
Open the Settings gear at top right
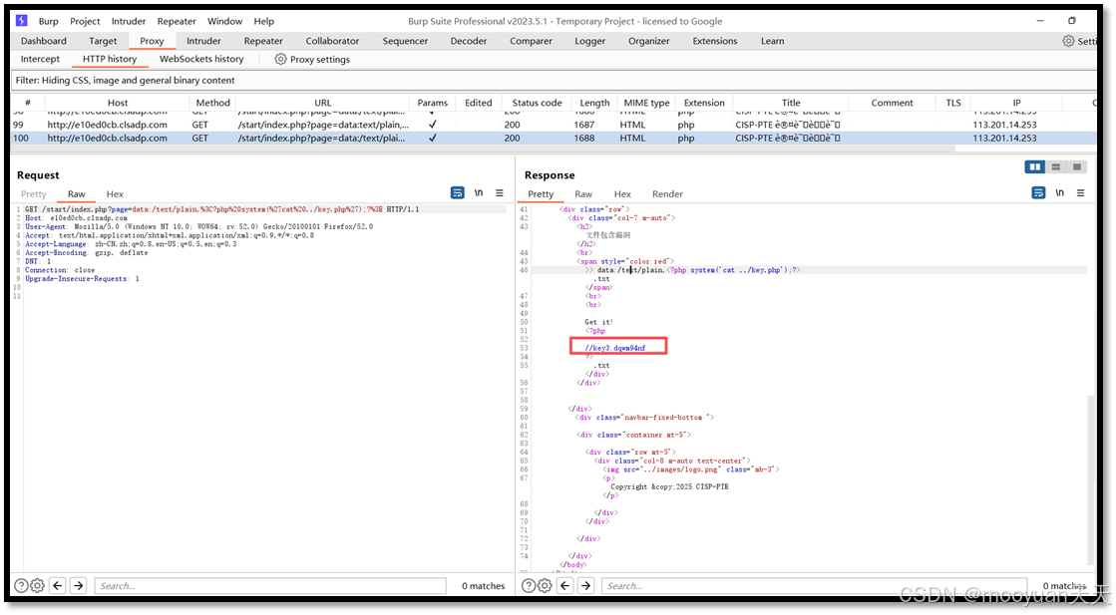click(x=1068, y=41)
